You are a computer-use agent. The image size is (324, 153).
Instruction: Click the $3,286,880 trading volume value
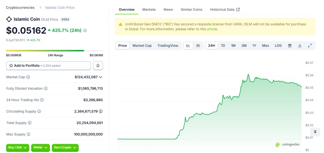[93, 100]
